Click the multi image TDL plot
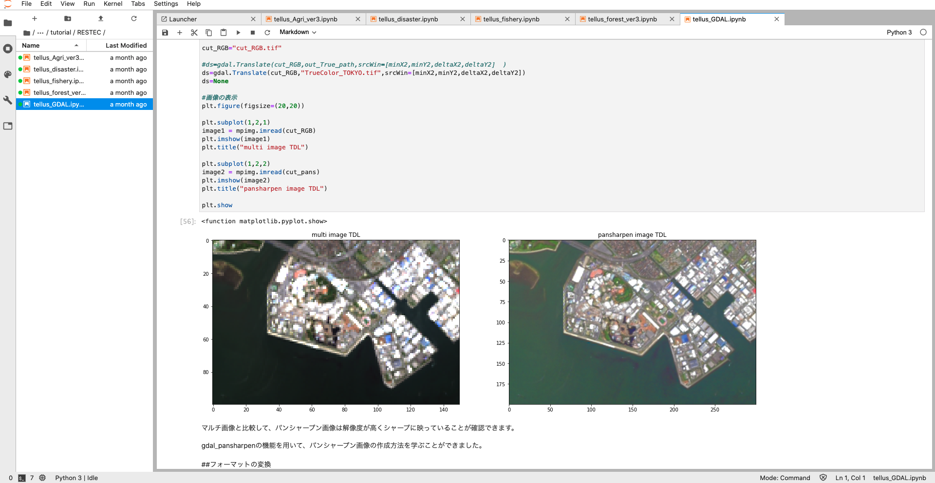Image resolution: width=935 pixels, height=483 pixels. coord(336,322)
